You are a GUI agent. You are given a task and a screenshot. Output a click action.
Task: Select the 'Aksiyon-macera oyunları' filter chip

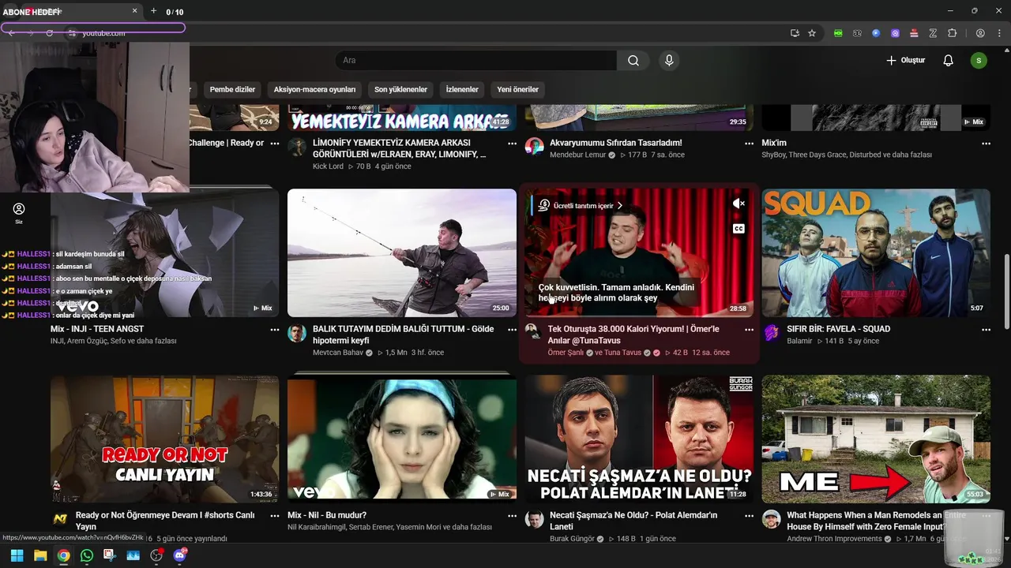point(314,90)
